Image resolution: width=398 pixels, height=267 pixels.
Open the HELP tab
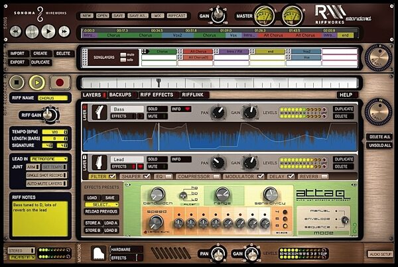[348, 95]
